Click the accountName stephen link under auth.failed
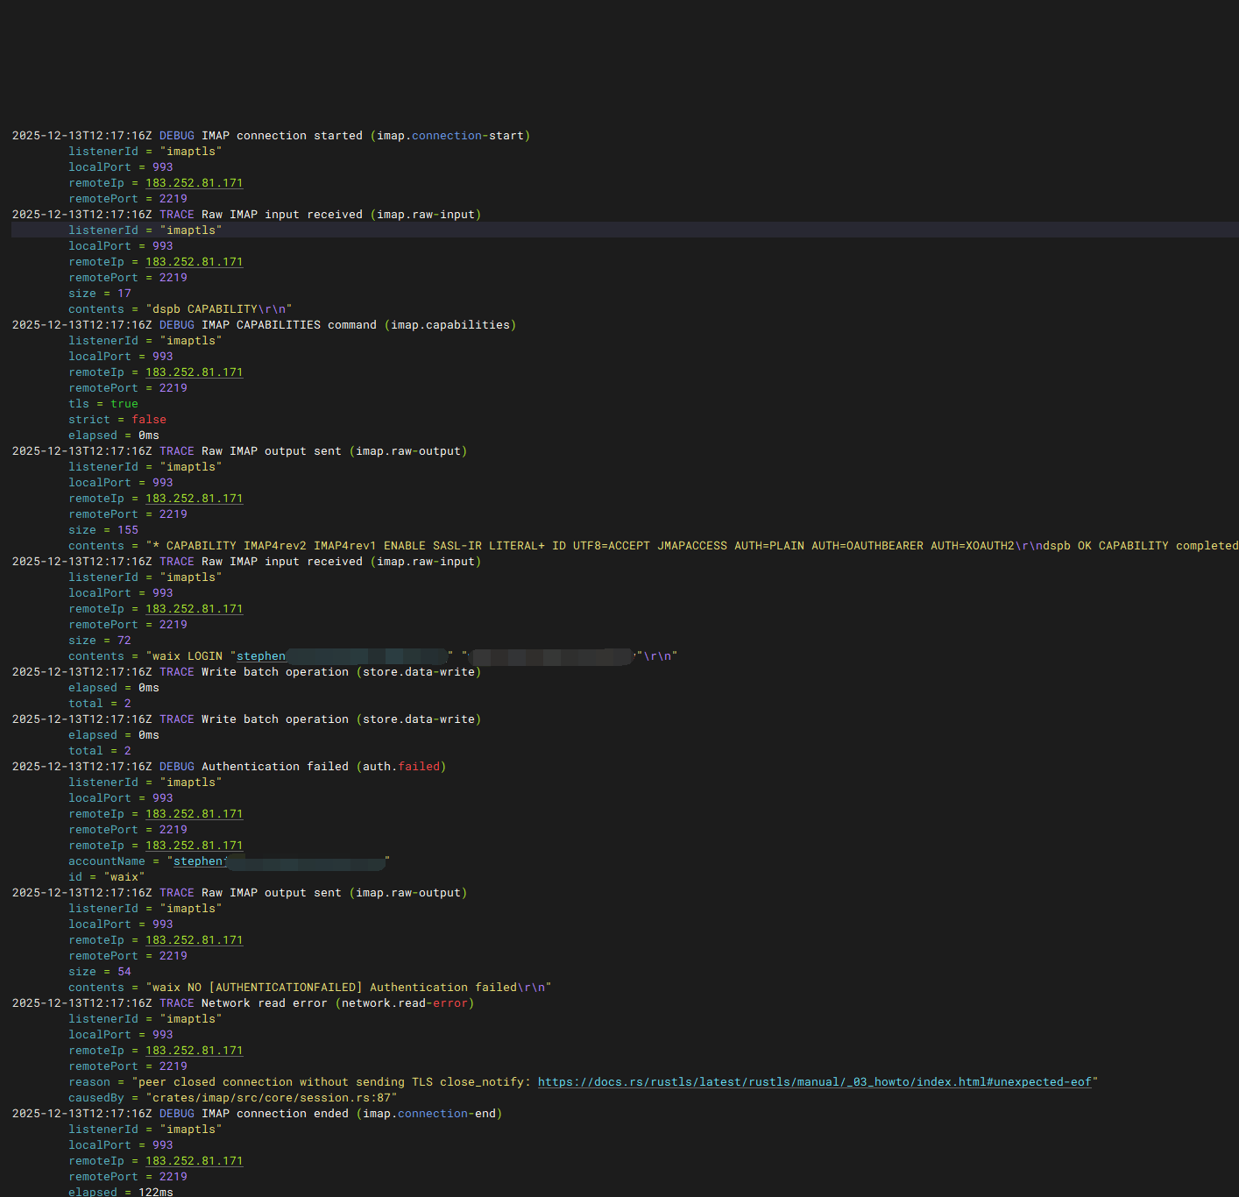This screenshot has width=1239, height=1197. [200, 861]
